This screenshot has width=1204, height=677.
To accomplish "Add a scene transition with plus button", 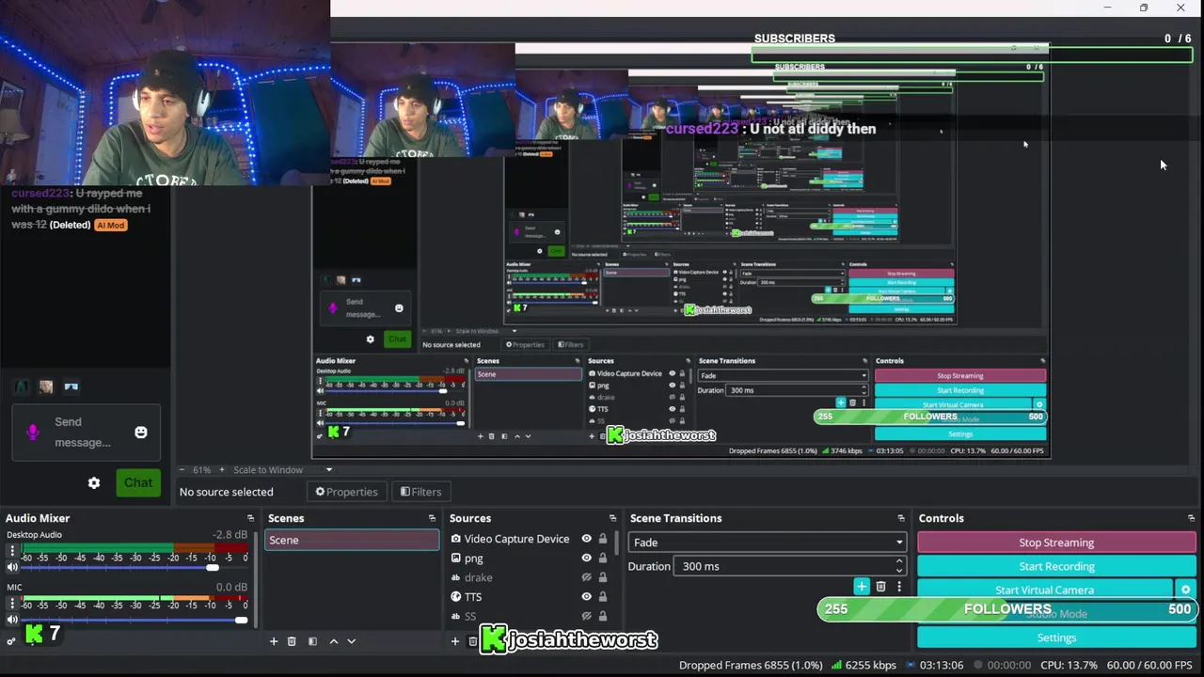I will 862,587.
